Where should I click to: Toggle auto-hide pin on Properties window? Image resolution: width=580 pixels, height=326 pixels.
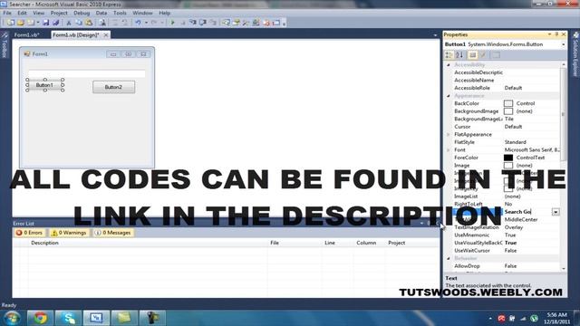[x=556, y=34]
